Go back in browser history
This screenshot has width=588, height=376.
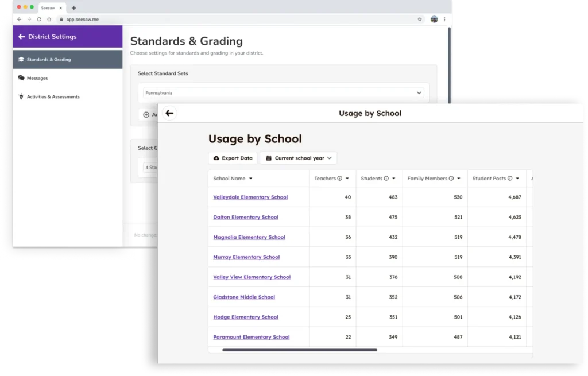pos(20,19)
